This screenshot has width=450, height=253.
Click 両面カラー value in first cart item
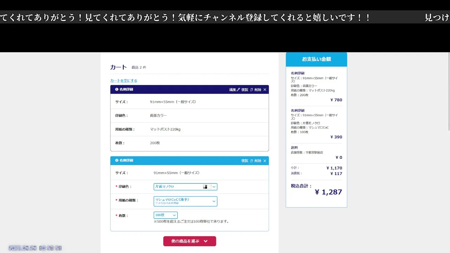158,115
